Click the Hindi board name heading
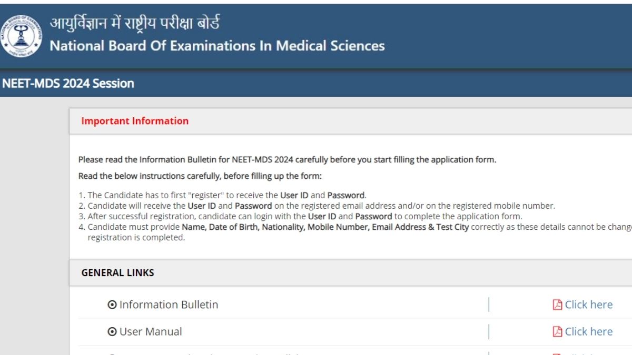The height and width of the screenshot is (355, 632). [x=135, y=23]
